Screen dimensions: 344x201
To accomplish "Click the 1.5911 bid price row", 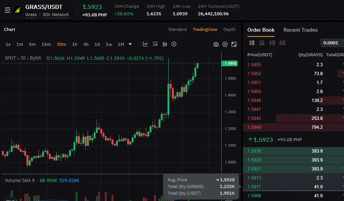I will (x=293, y=187).
